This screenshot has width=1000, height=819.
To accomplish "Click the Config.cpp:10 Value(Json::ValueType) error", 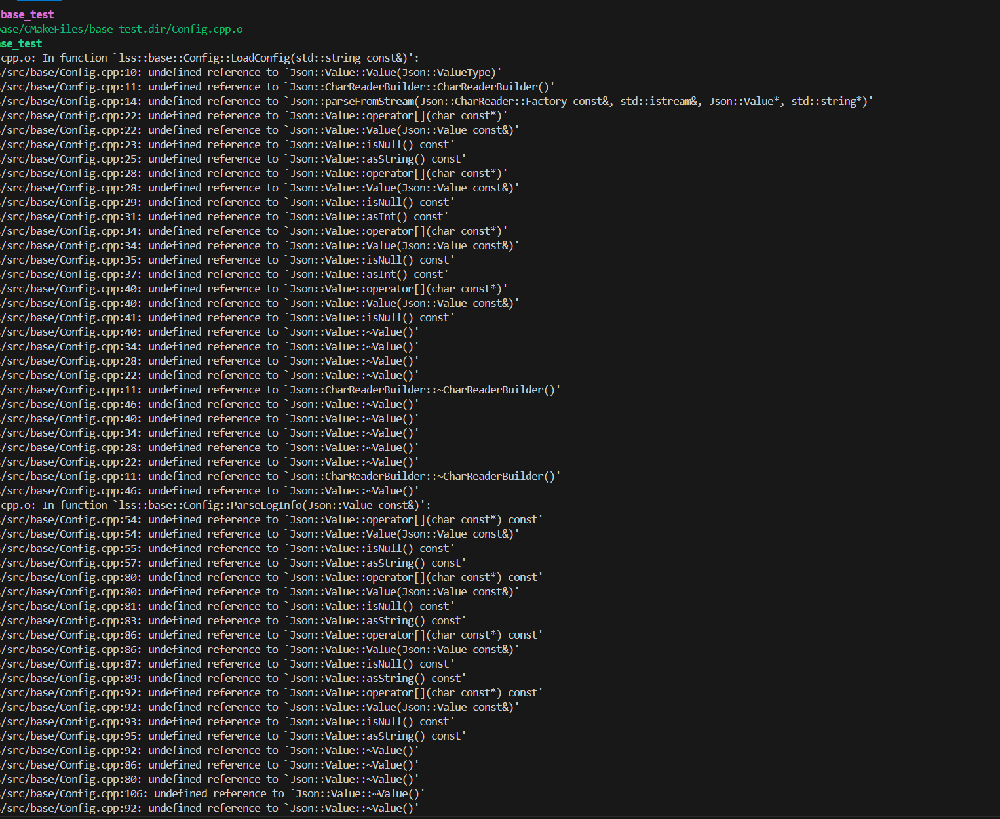I will [251, 72].
